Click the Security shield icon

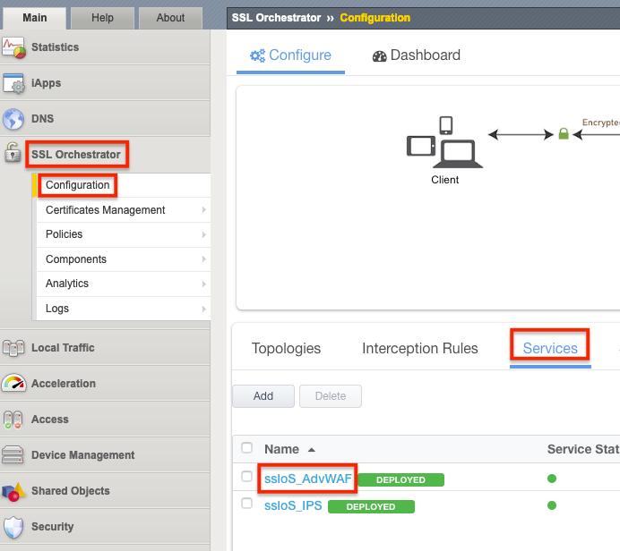click(x=13, y=527)
